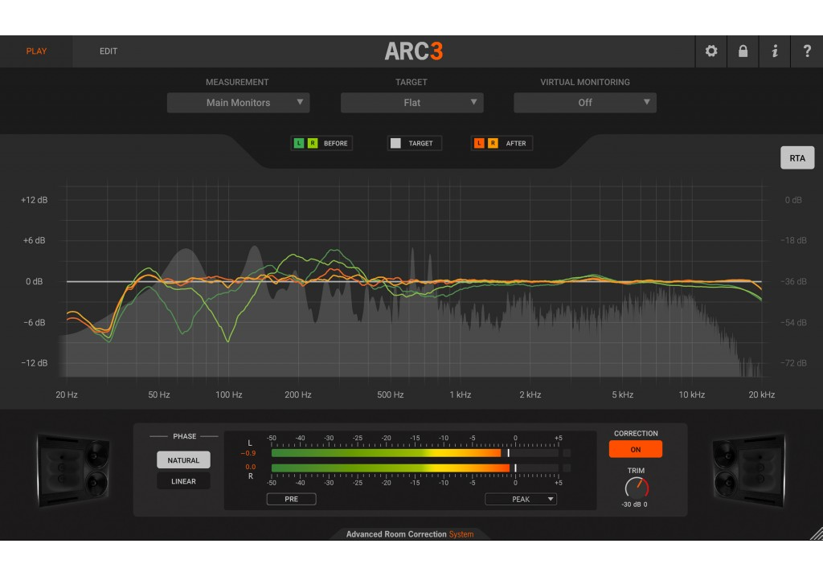This screenshot has width=823, height=576.
Task: Click the 'Advanced Room Correction System' text
Action: pos(410,534)
